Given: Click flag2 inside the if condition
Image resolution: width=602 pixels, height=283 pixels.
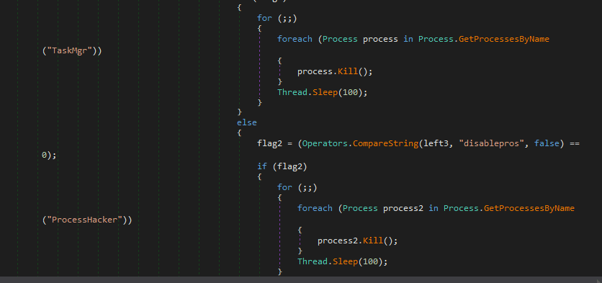Looking at the screenshot, I should click(x=290, y=166).
